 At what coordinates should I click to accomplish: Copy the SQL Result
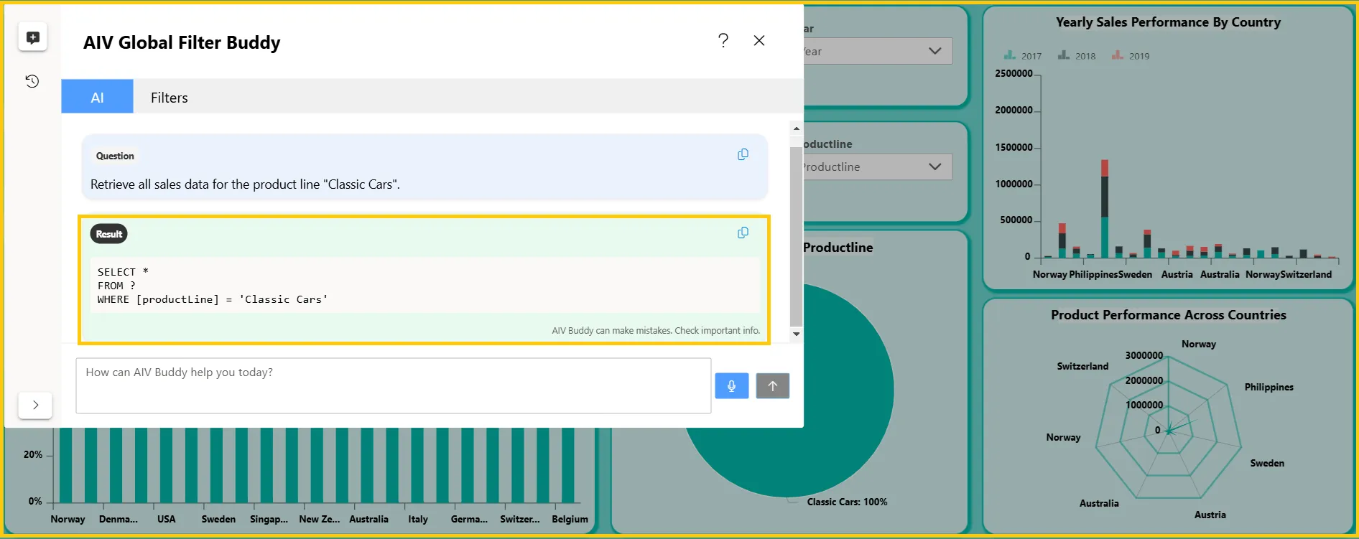pos(743,233)
